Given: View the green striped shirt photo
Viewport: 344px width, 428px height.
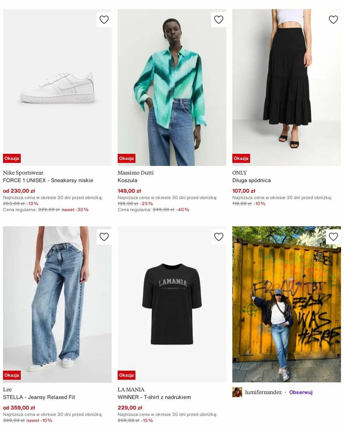Looking at the screenshot, I should point(172,87).
